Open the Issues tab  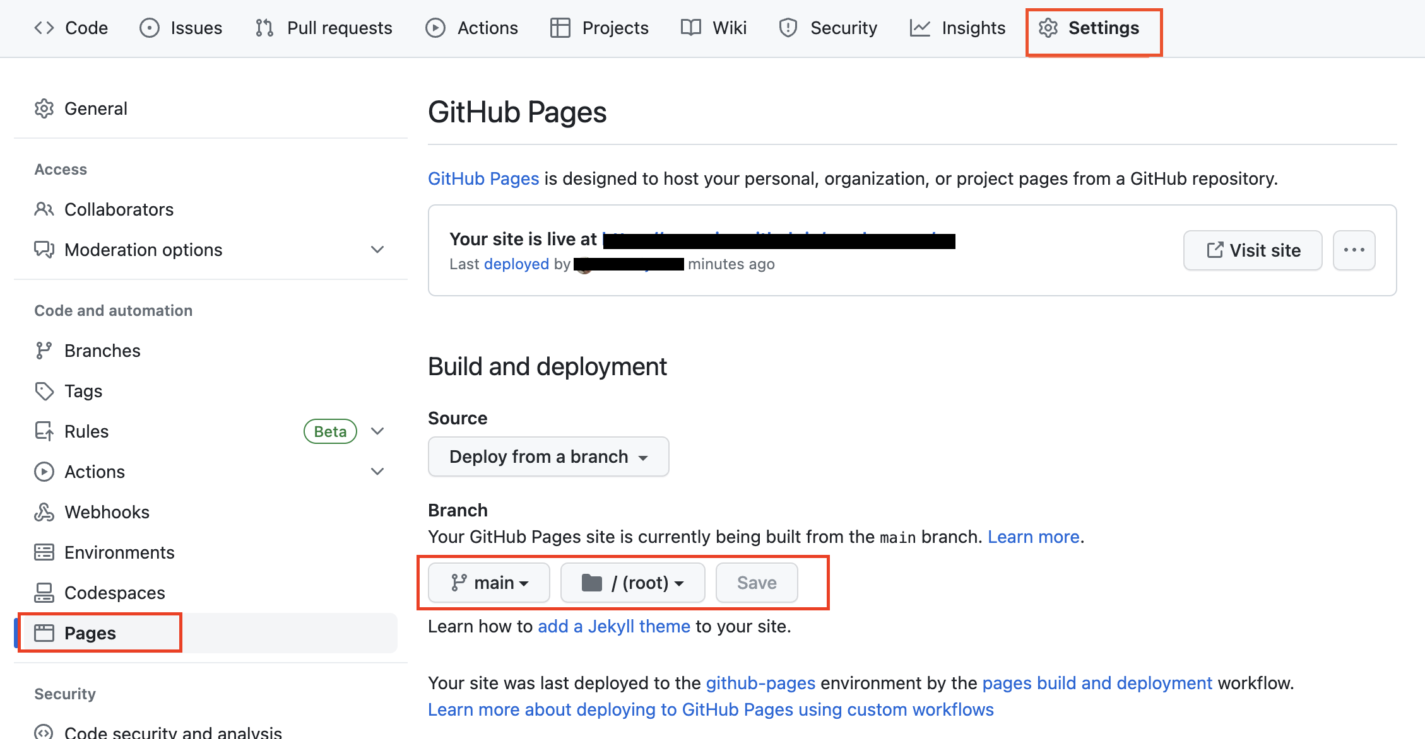181,28
